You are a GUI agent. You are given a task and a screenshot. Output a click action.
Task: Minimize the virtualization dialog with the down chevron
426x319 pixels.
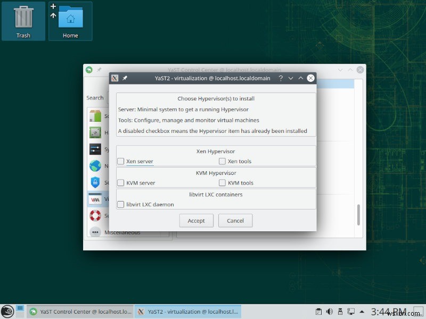coord(291,78)
